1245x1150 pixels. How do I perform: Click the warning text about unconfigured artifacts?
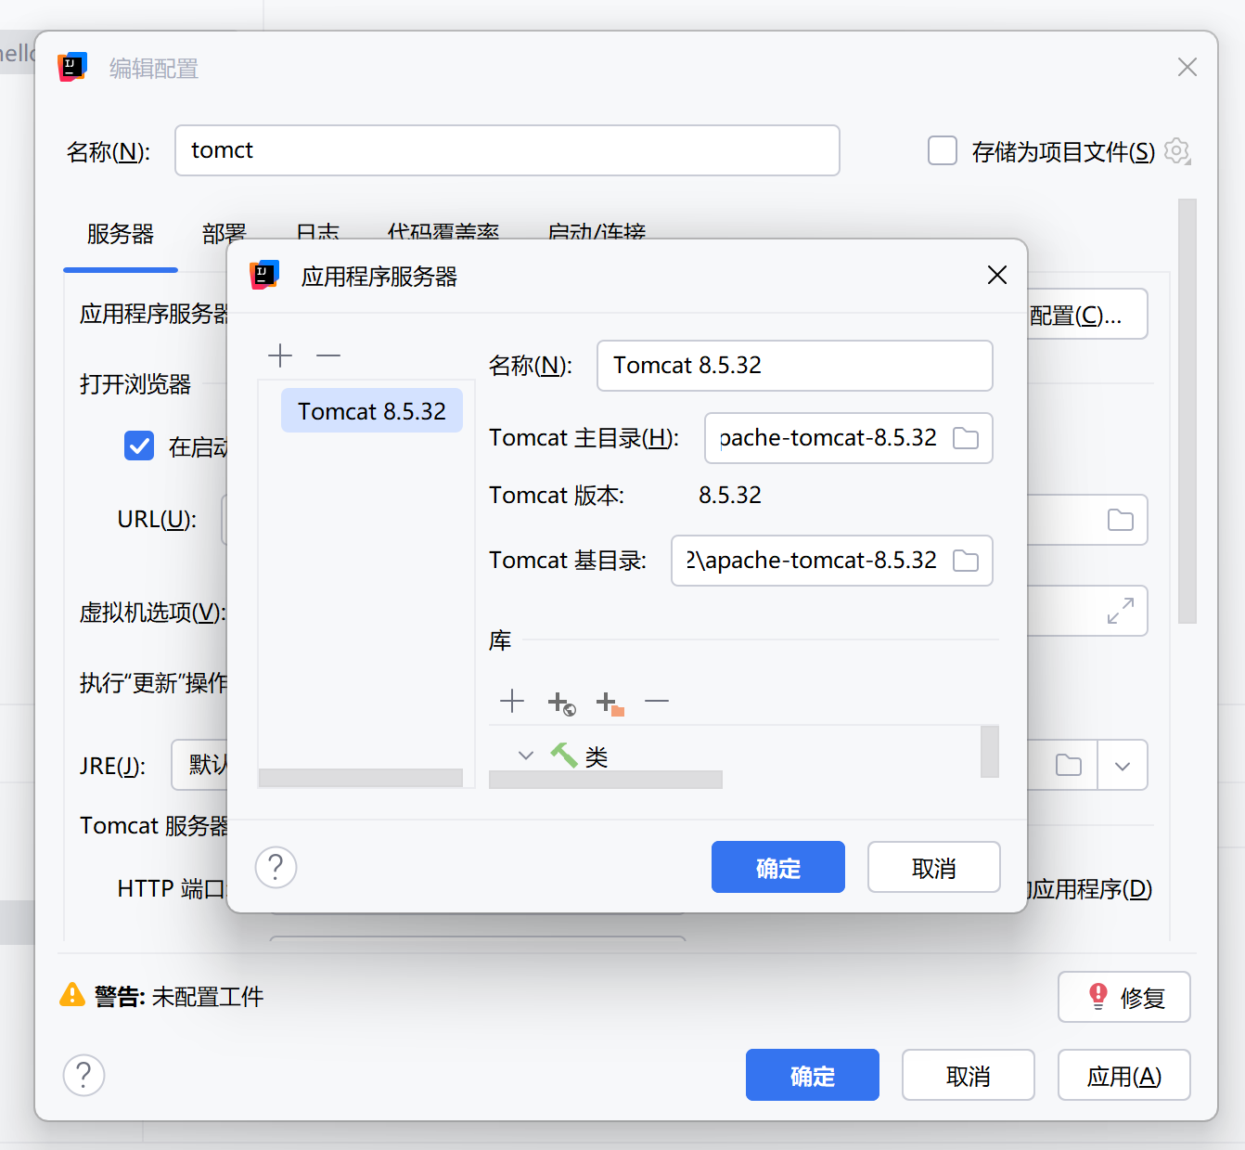coord(208,996)
